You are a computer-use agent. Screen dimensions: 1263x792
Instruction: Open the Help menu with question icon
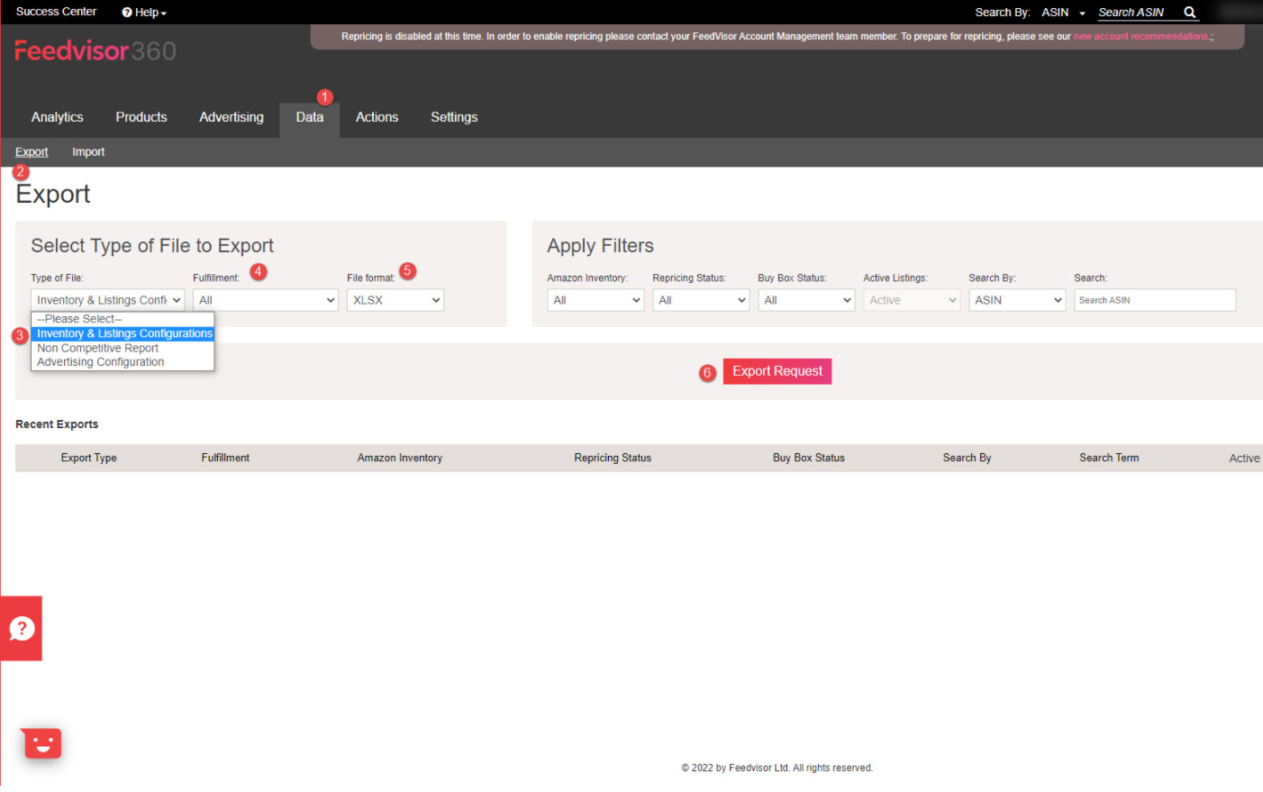tap(144, 13)
